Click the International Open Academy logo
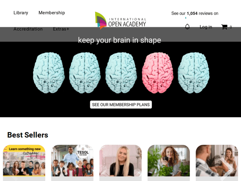 [121, 21]
